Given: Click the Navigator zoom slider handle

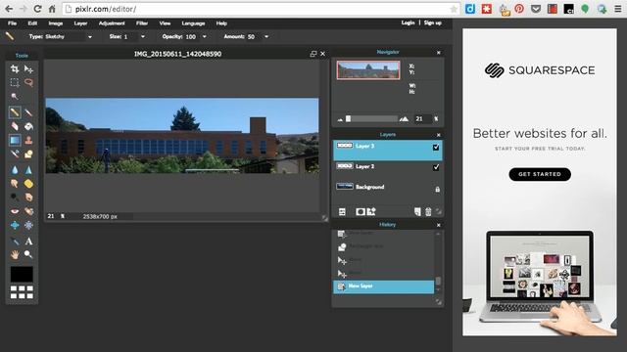Looking at the screenshot, I should [349, 118].
